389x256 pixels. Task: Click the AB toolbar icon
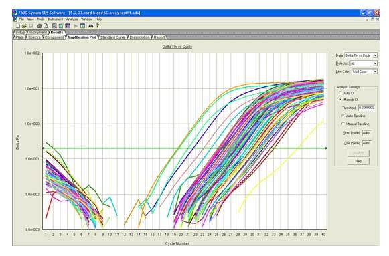coord(90,26)
